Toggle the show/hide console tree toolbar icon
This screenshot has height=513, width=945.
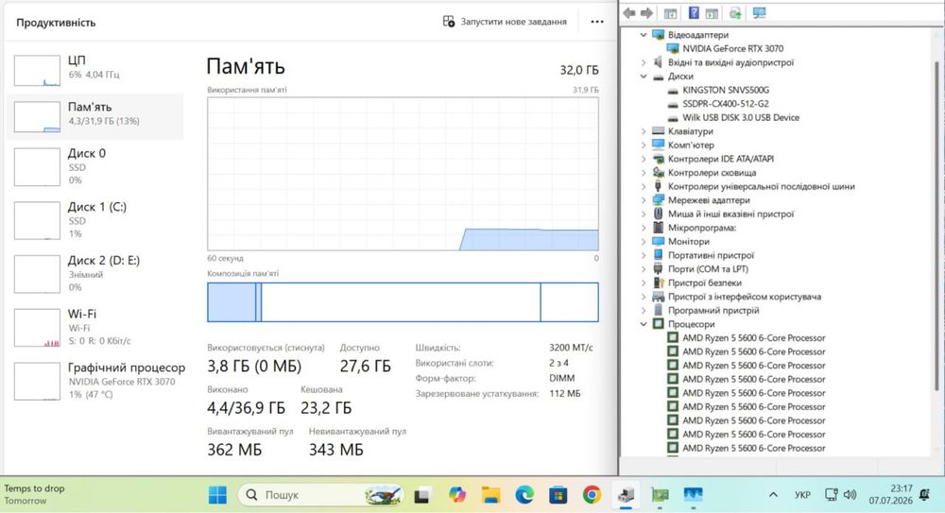click(x=670, y=12)
